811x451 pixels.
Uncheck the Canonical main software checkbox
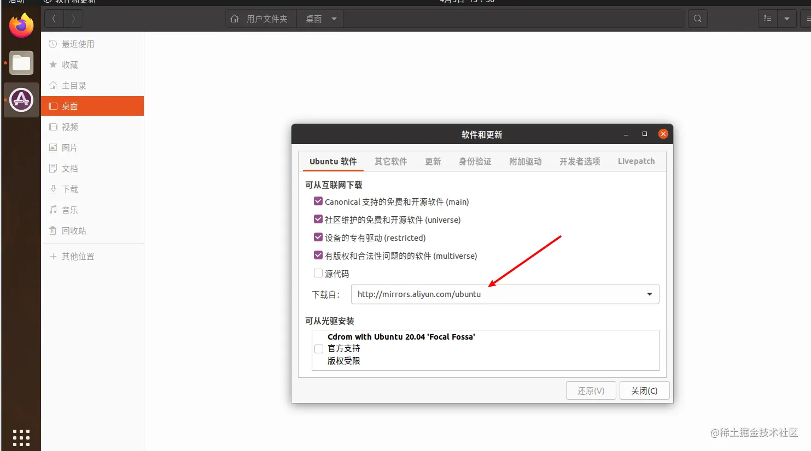(318, 201)
